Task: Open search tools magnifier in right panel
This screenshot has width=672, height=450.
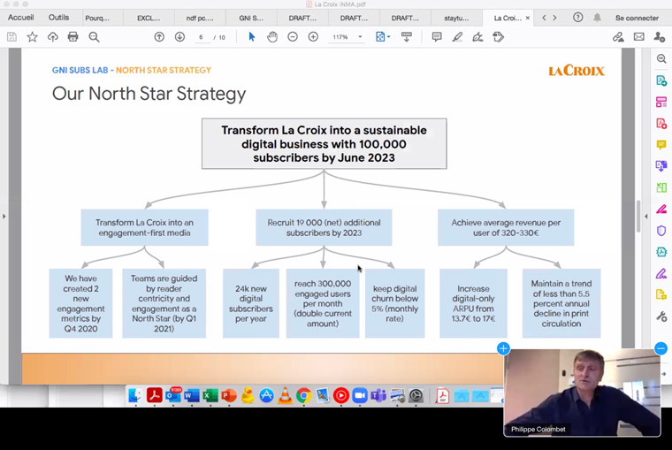Action: [x=661, y=58]
